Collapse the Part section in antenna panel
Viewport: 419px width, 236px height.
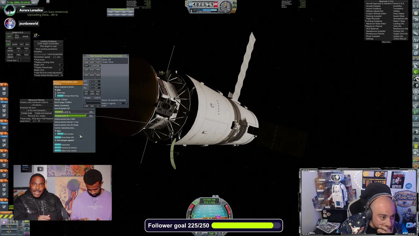(56, 131)
